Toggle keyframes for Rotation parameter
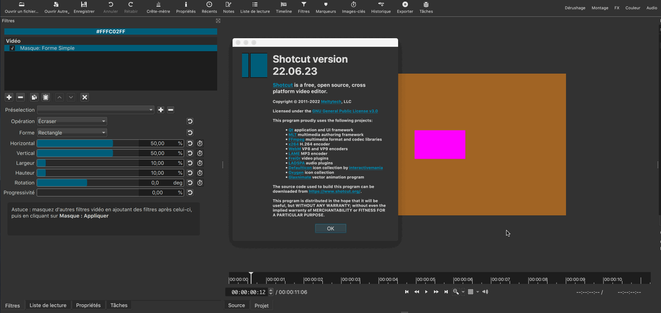 tap(200, 183)
